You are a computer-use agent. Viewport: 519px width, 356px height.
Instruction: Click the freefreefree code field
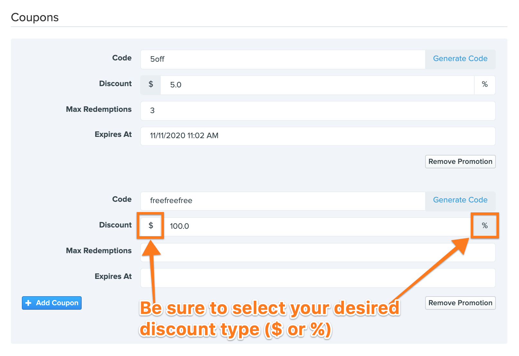(x=283, y=201)
